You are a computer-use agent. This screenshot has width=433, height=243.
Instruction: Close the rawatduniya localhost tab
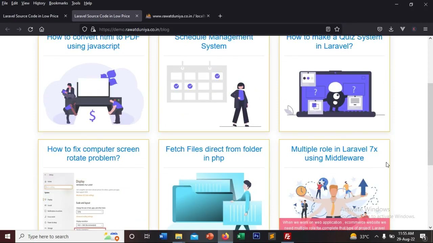click(208, 16)
